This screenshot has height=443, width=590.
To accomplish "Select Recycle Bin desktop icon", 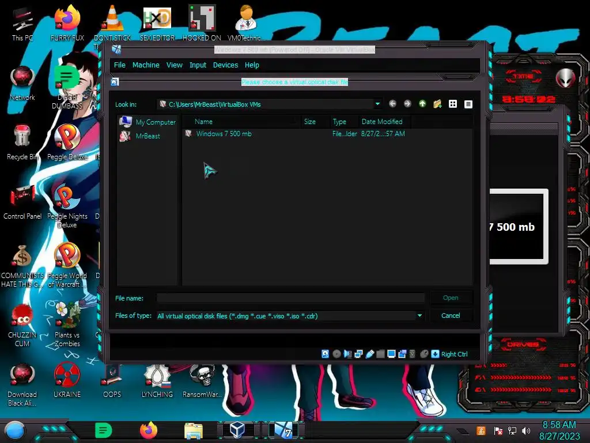I will coord(22,142).
